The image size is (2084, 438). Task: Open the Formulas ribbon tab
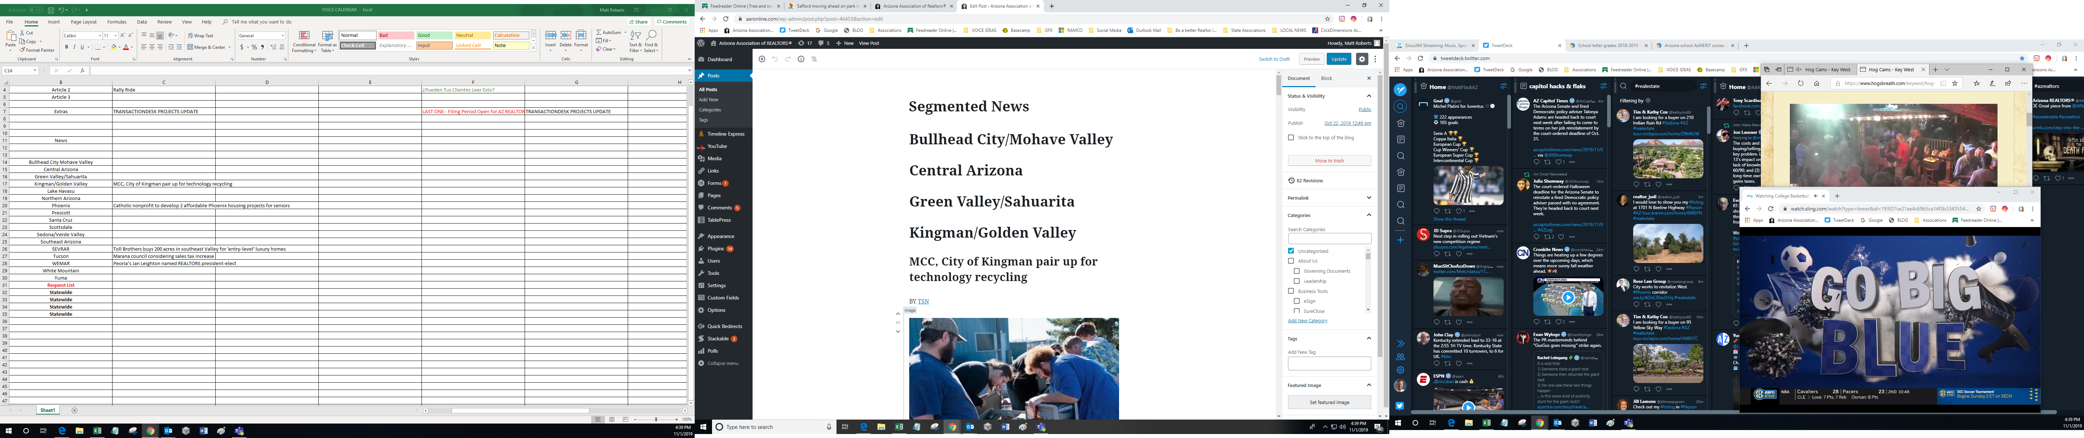click(x=117, y=22)
